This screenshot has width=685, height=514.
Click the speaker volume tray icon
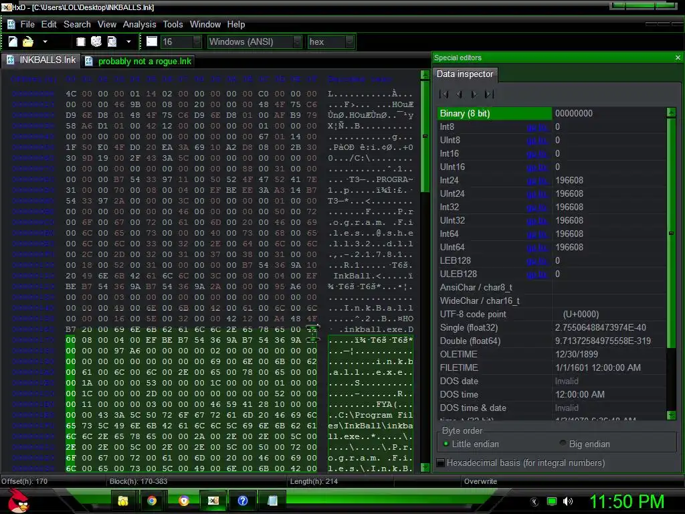tap(567, 501)
